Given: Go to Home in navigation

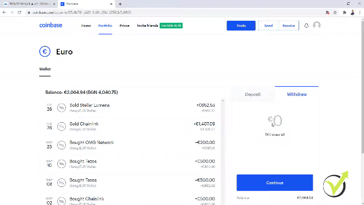Looking at the screenshot, I should click(86, 26).
